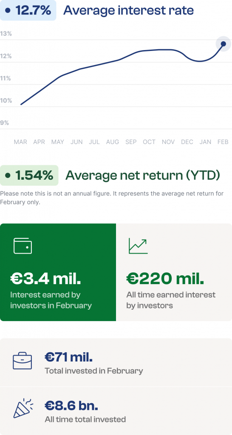Click the Average interest rate heading

pos(128,11)
